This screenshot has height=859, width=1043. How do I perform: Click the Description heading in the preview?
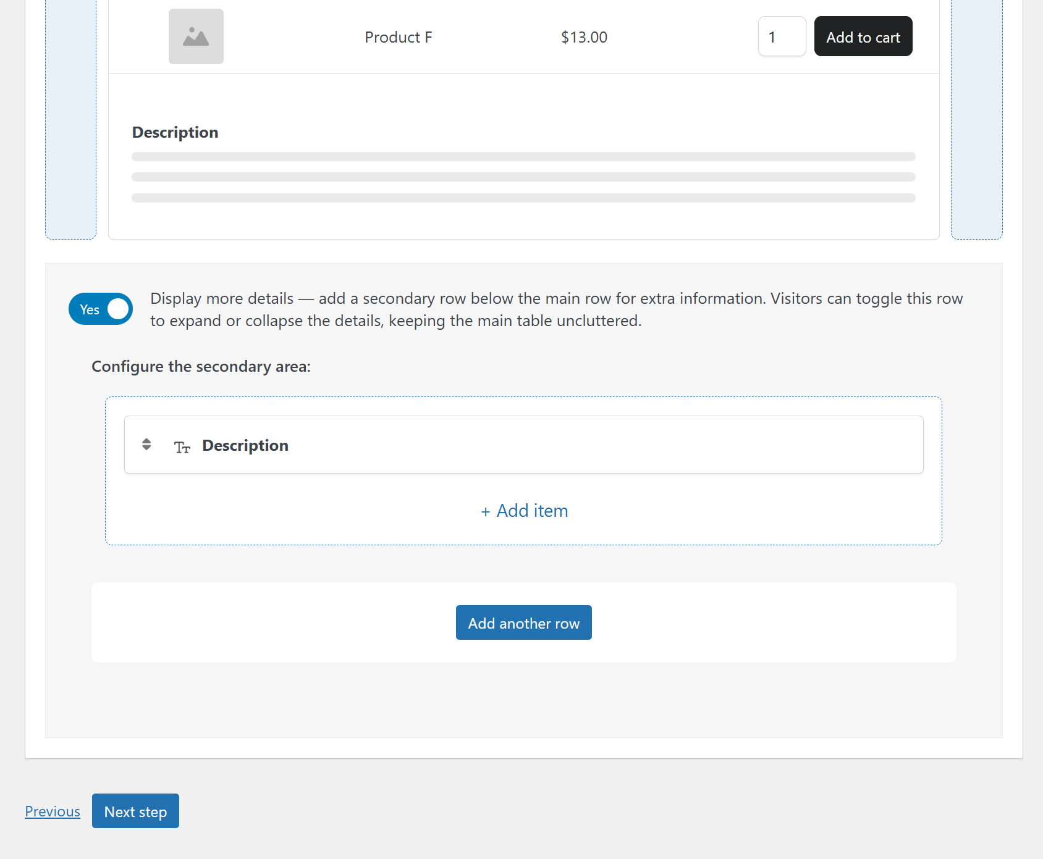tap(175, 133)
